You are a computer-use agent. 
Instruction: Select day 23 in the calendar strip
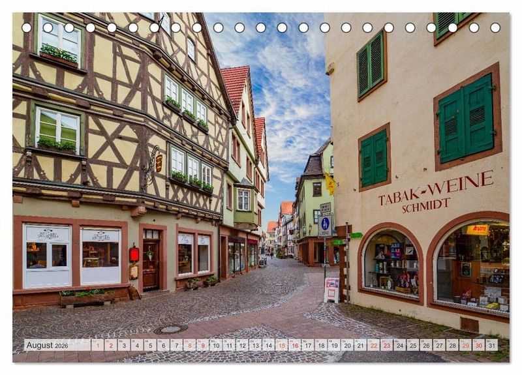[x=387, y=345]
